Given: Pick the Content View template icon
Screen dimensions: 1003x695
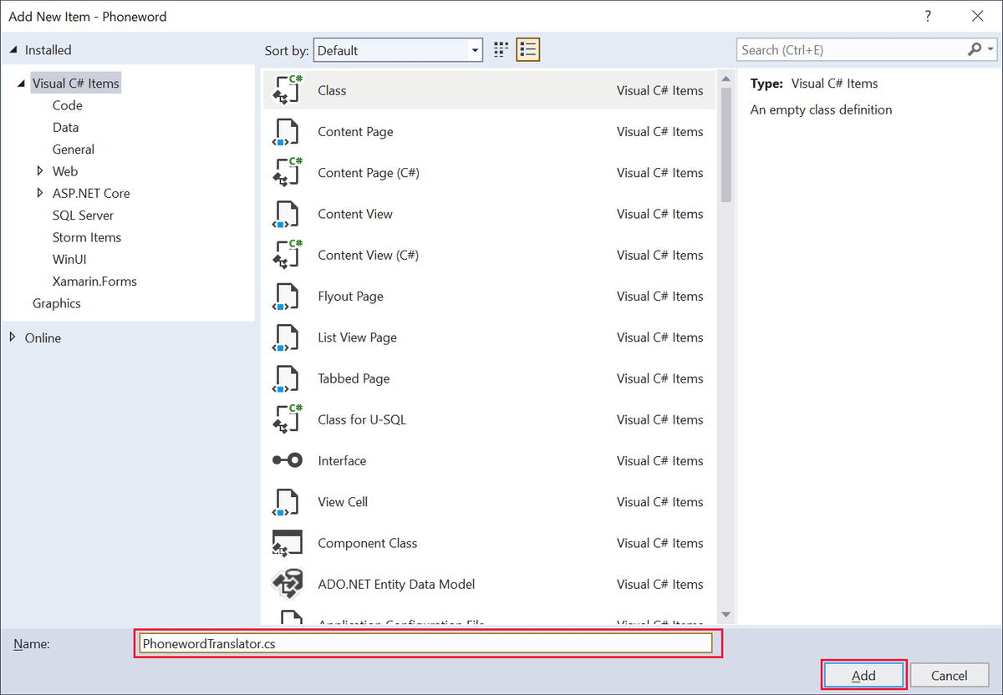Looking at the screenshot, I should [286, 214].
